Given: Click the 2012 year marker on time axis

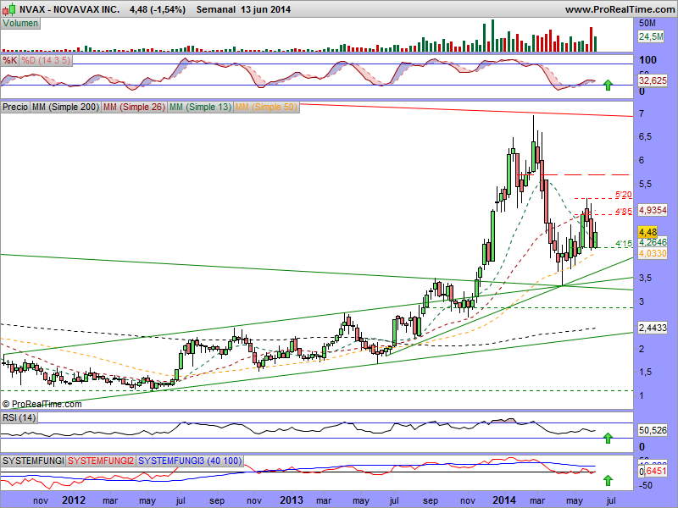Looking at the screenshot, I should (x=74, y=500).
